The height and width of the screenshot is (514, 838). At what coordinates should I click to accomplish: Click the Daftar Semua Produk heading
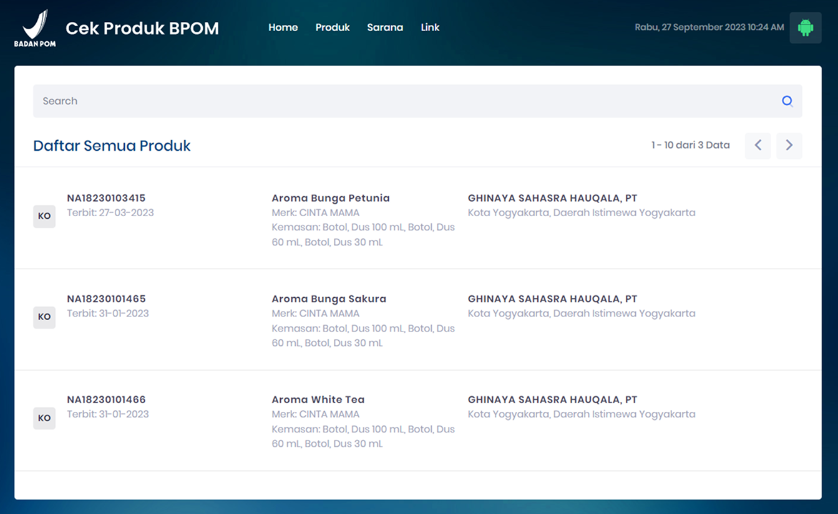pos(112,146)
